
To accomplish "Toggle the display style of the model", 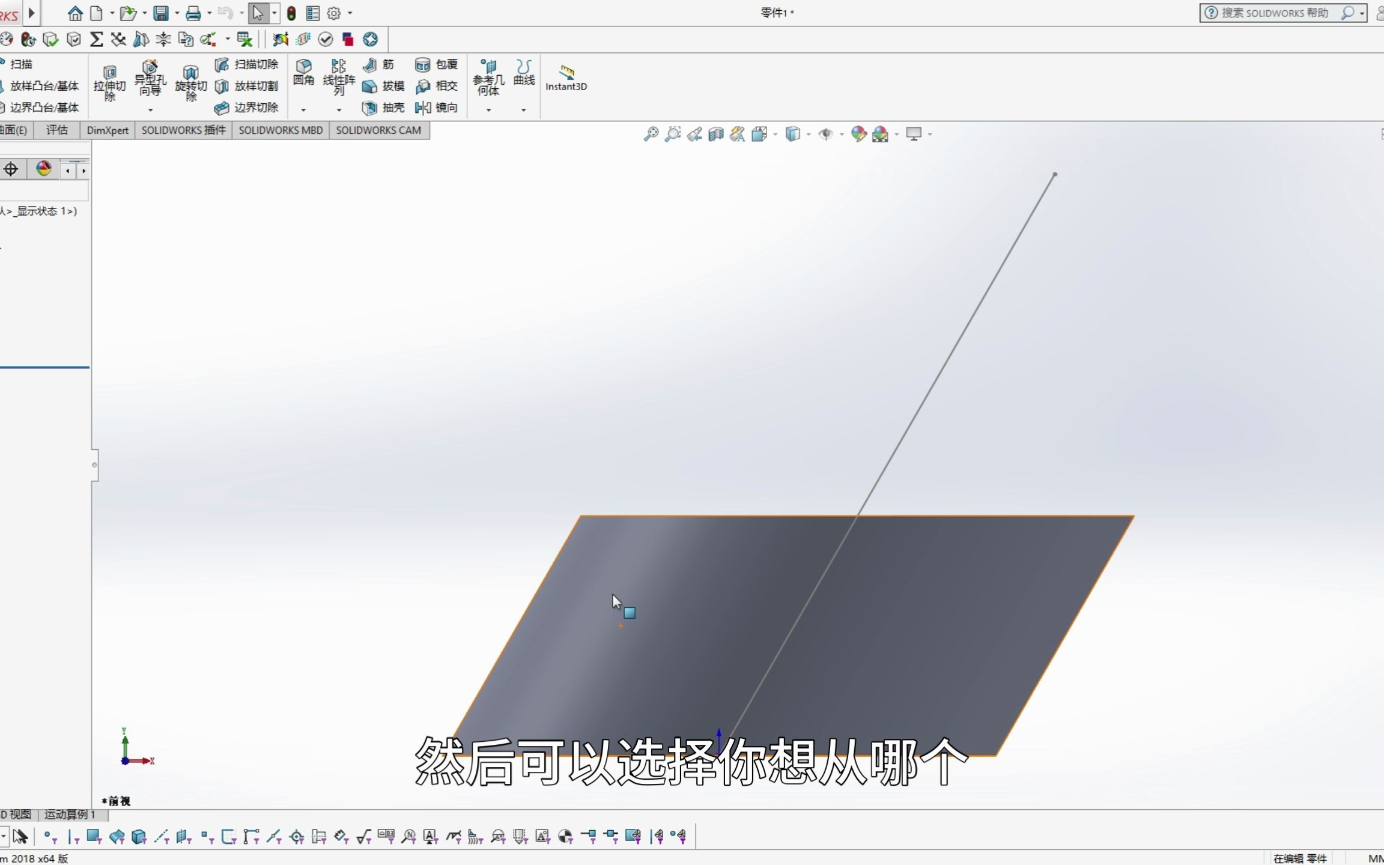I will [x=794, y=133].
